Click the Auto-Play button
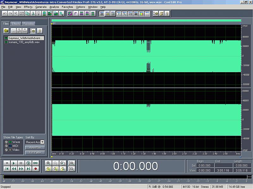The image size is (253, 189). coord(35,147)
